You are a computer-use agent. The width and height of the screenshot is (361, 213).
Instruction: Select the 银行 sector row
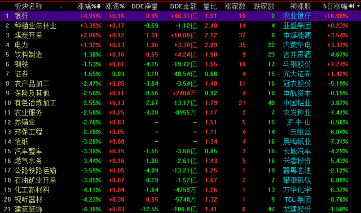pyautogui.click(x=180, y=16)
